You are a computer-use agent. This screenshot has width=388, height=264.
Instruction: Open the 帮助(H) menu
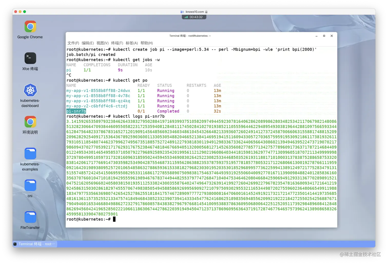click(x=147, y=43)
